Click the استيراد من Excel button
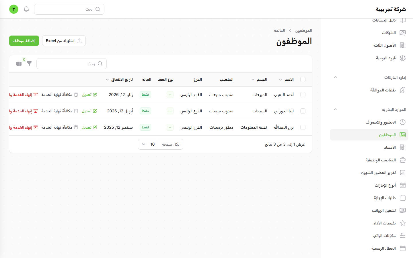Viewport: 413px width, 258px height. tap(64, 41)
